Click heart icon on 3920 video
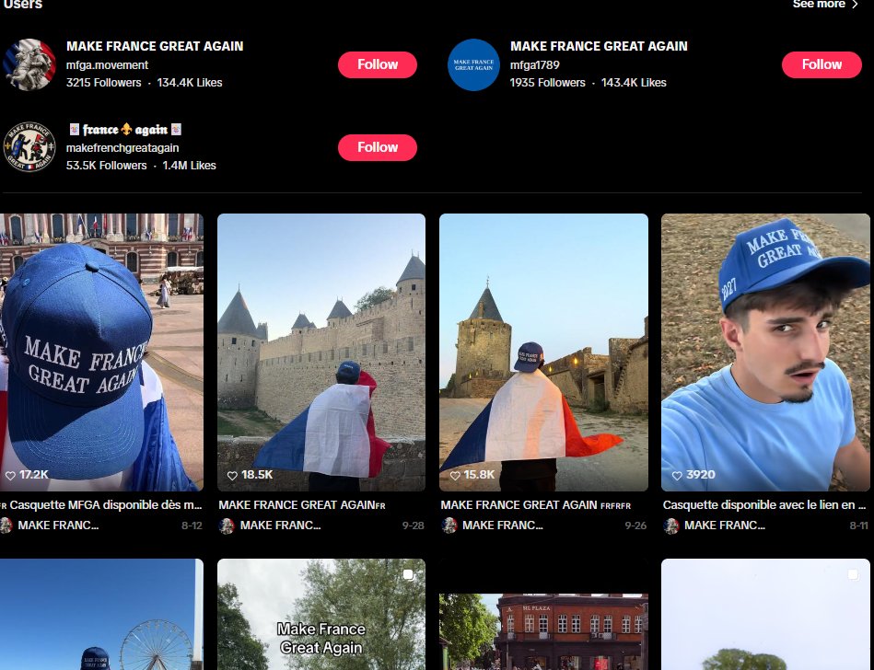Viewport: 874px width, 670px height. tap(677, 475)
